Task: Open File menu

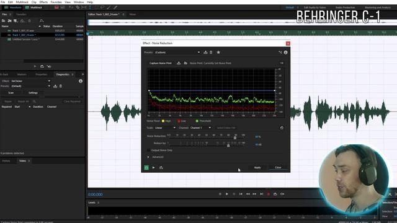Action: 3,2
